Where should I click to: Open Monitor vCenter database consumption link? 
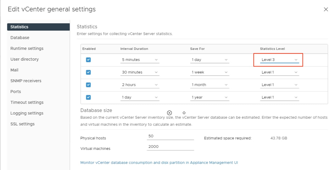click(x=159, y=163)
